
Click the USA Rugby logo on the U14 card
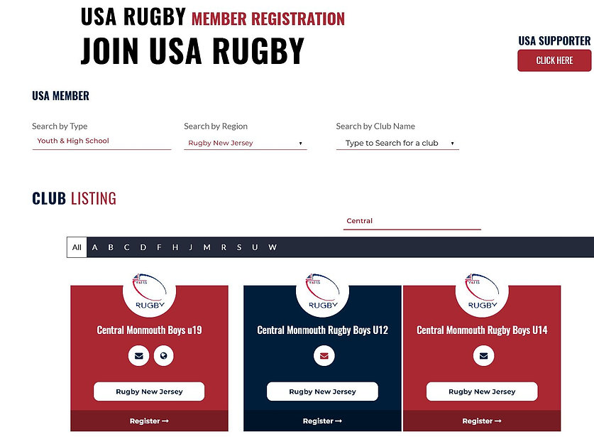(482, 291)
